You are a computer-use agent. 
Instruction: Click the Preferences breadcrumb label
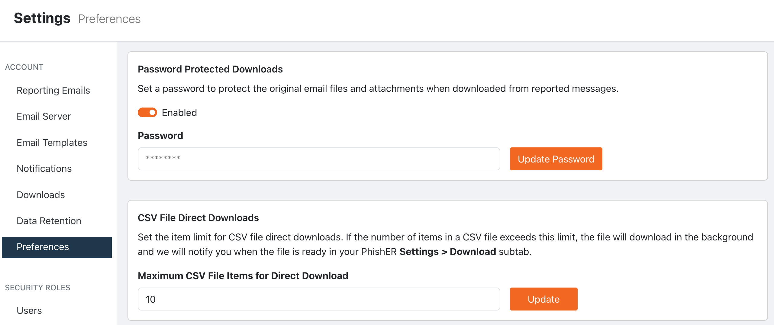tap(109, 19)
